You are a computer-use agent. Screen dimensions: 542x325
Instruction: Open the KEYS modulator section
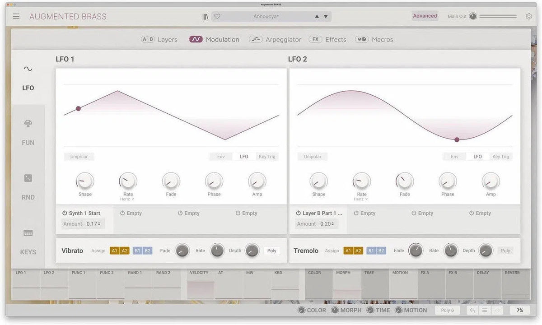(x=28, y=241)
